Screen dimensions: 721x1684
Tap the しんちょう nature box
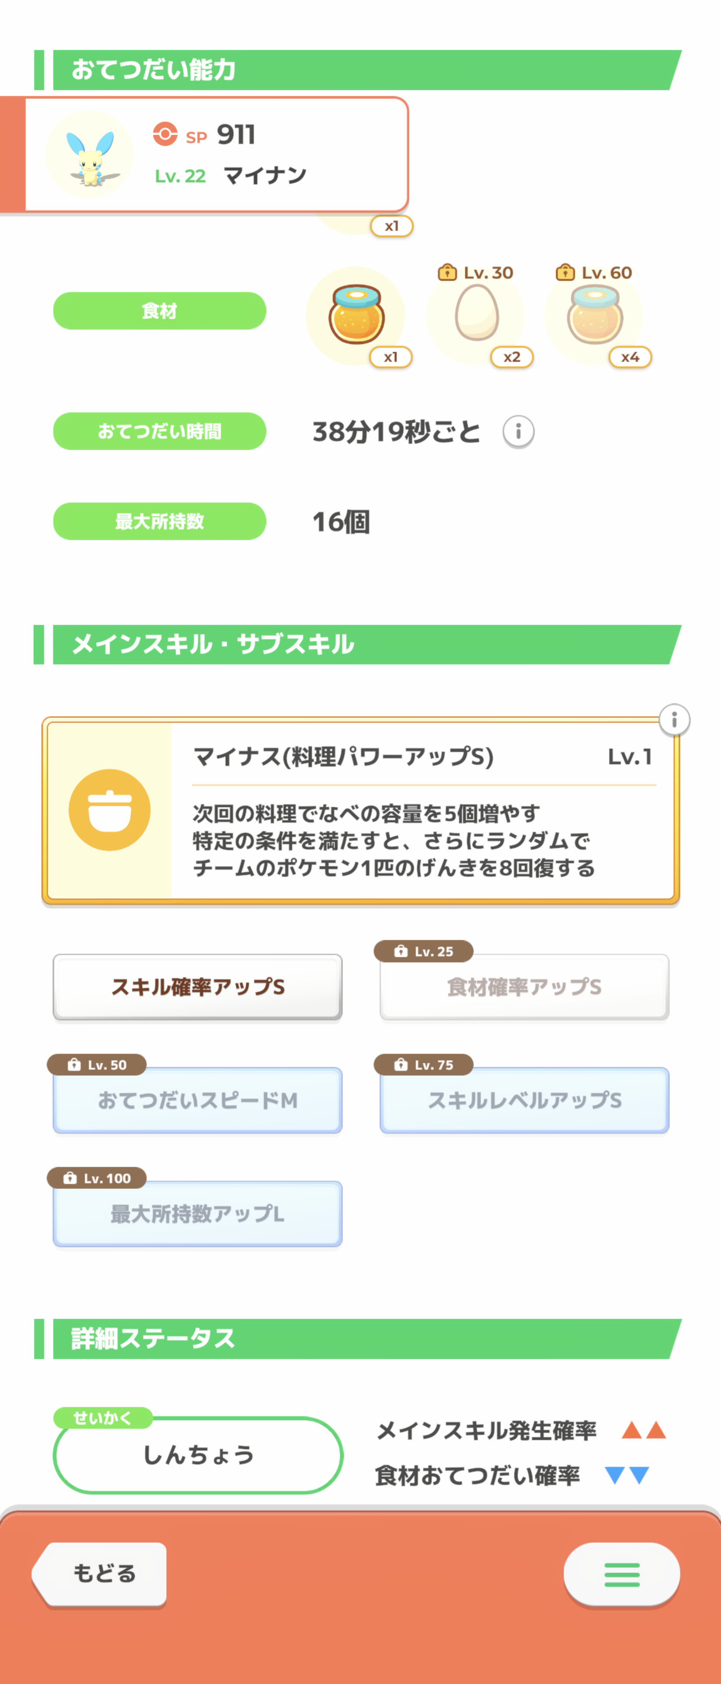coord(198,1455)
